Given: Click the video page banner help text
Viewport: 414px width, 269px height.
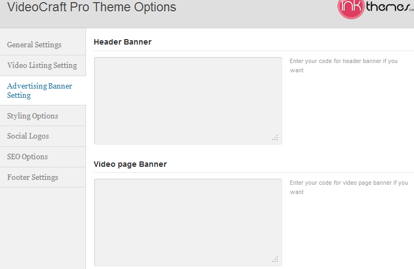Looking at the screenshot, I should pos(349,187).
